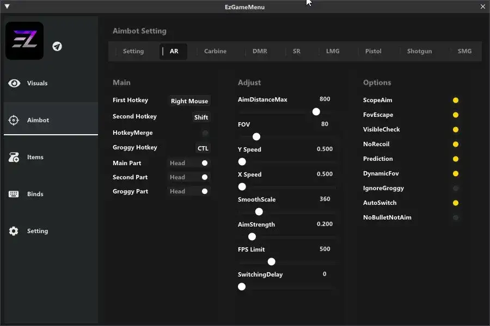Screen dimensions: 490x326
Task: Click the keyboard icon beside Binds
Action: point(14,194)
